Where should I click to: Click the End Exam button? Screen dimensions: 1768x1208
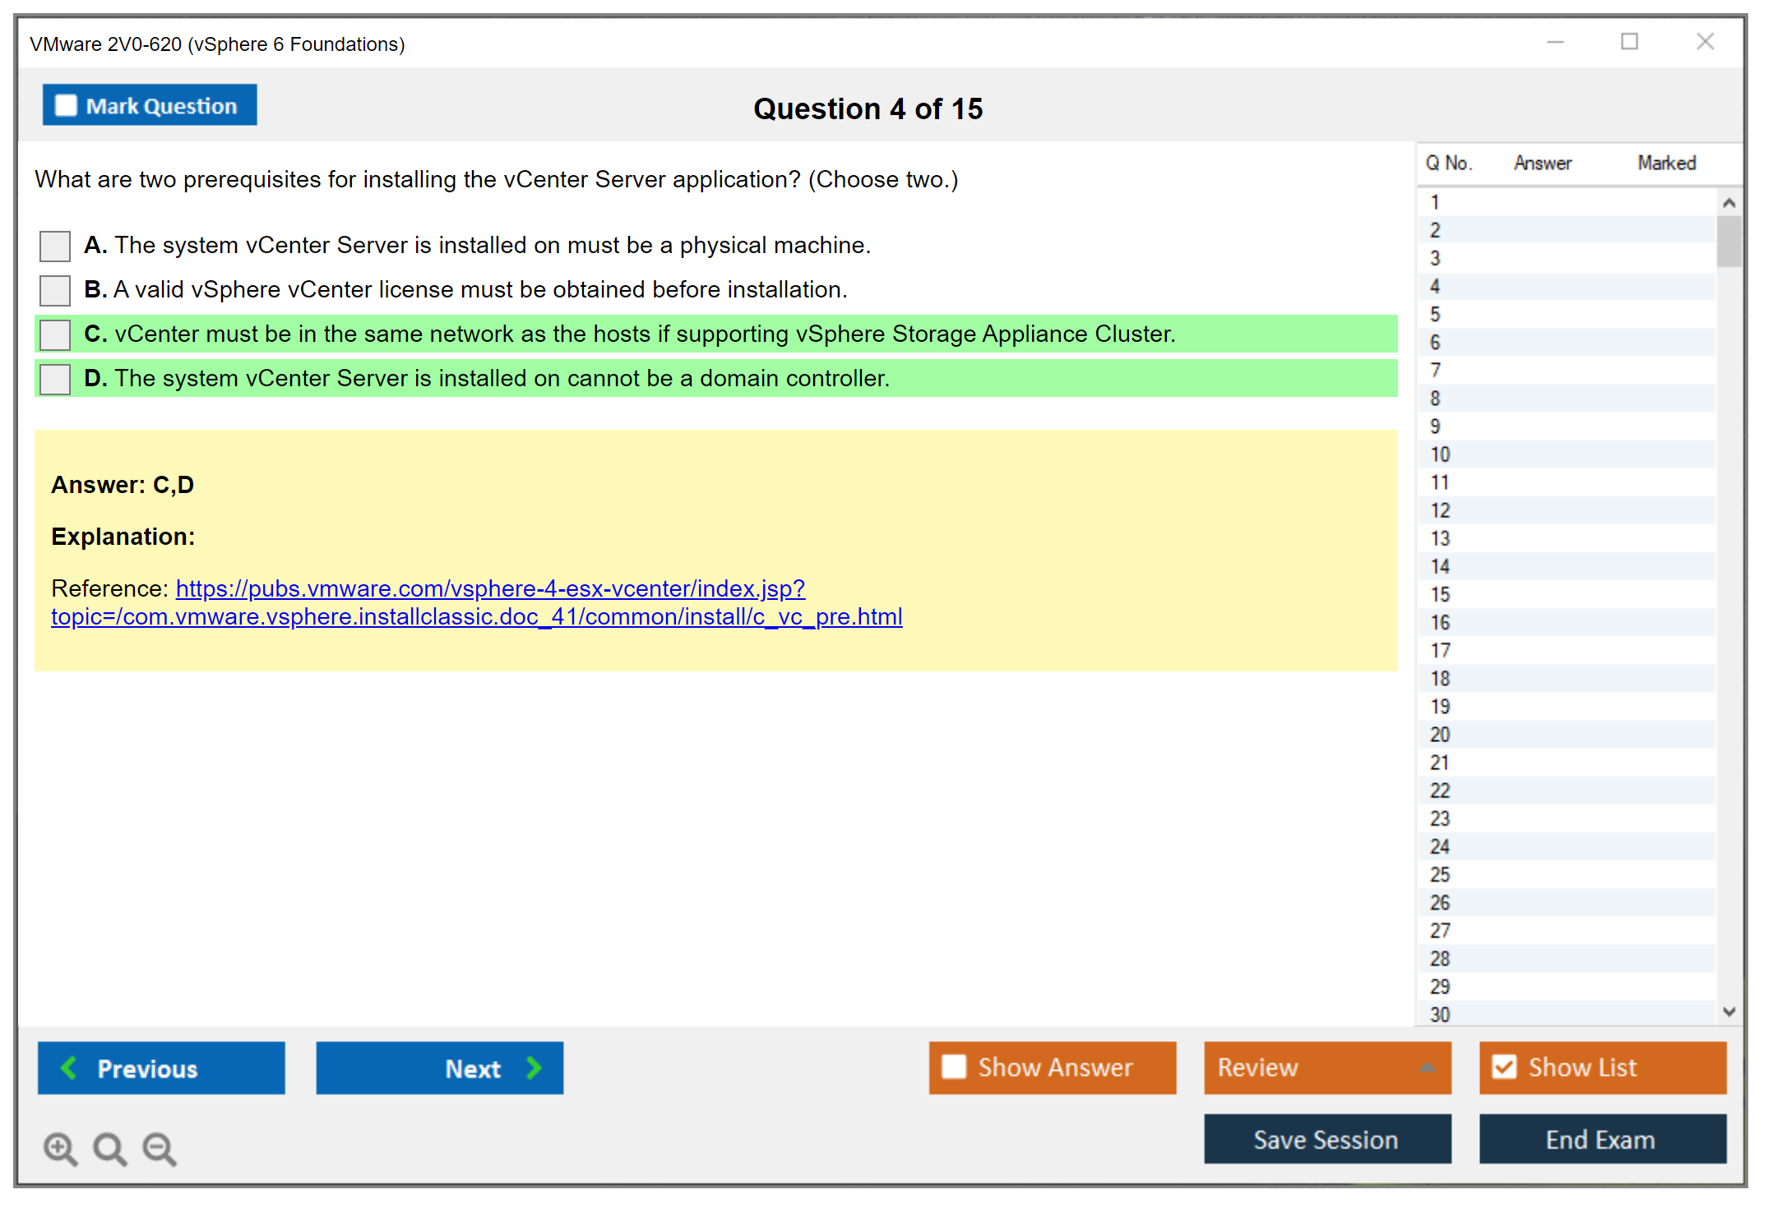tap(1601, 1139)
